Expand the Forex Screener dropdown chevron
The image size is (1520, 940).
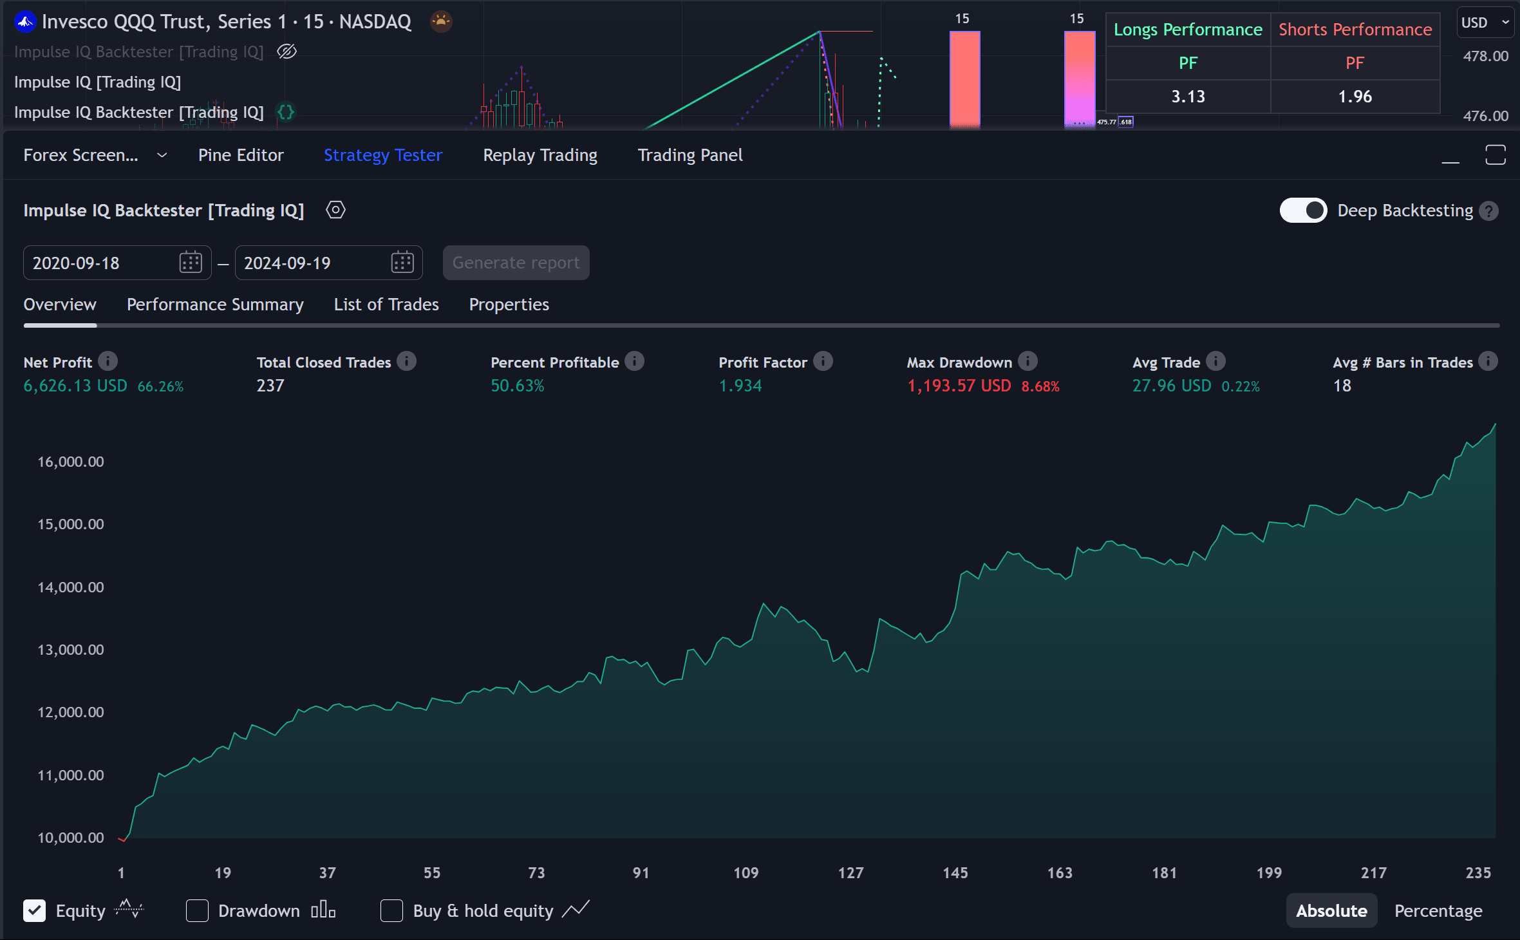click(x=162, y=155)
